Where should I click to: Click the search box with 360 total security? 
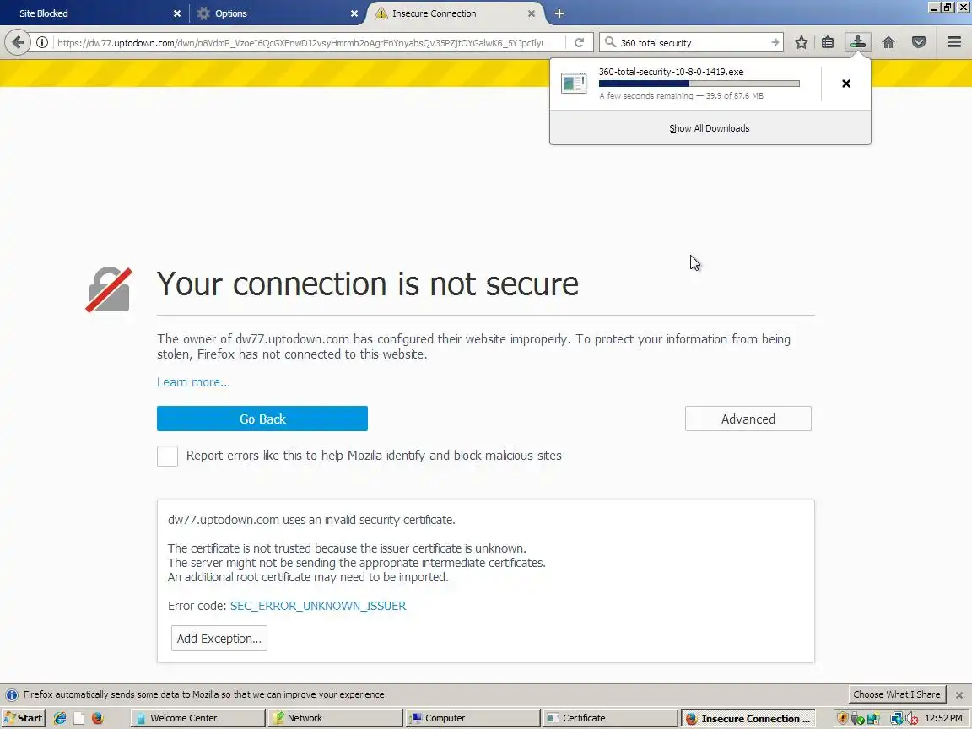(693, 42)
